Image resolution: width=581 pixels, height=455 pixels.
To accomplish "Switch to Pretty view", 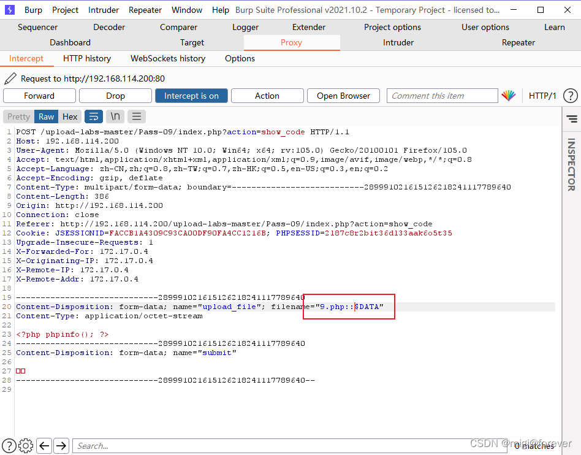I will pos(18,117).
